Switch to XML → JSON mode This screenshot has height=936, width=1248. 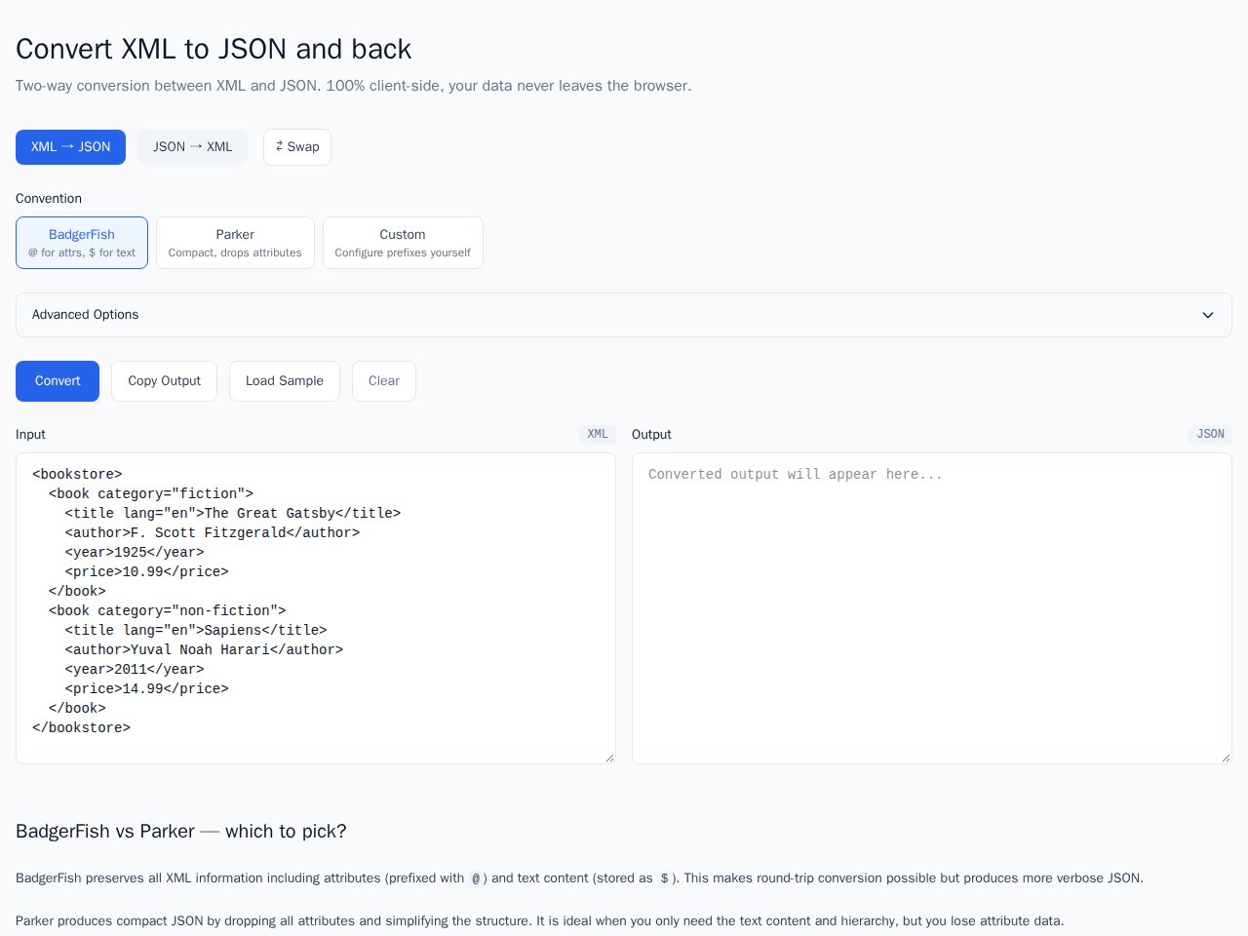coord(70,147)
